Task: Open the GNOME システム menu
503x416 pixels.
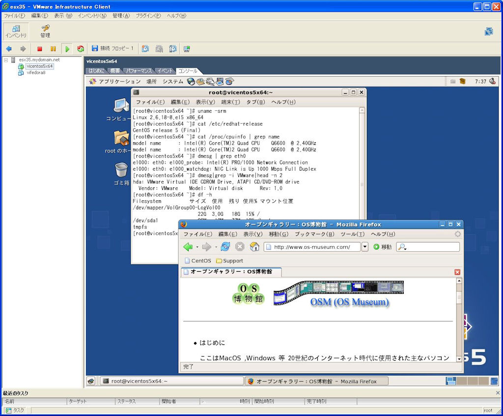Action: (172, 81)
